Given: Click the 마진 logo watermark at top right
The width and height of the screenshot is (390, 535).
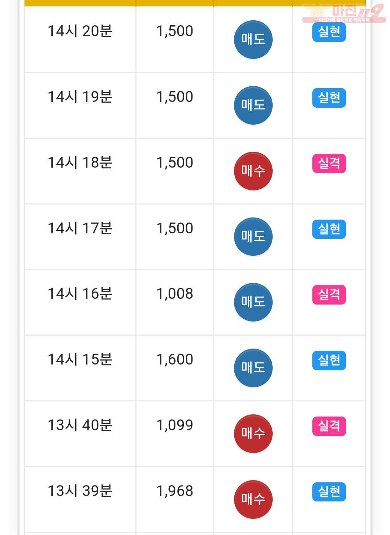Looking at the screenshot, I should point(344,13).
